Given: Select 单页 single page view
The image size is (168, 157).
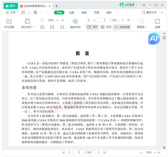Looking at the screenshot, I should point(92,27).
